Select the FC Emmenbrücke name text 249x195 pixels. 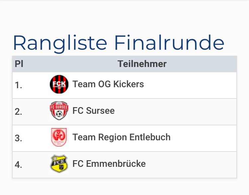pos(109,164)
